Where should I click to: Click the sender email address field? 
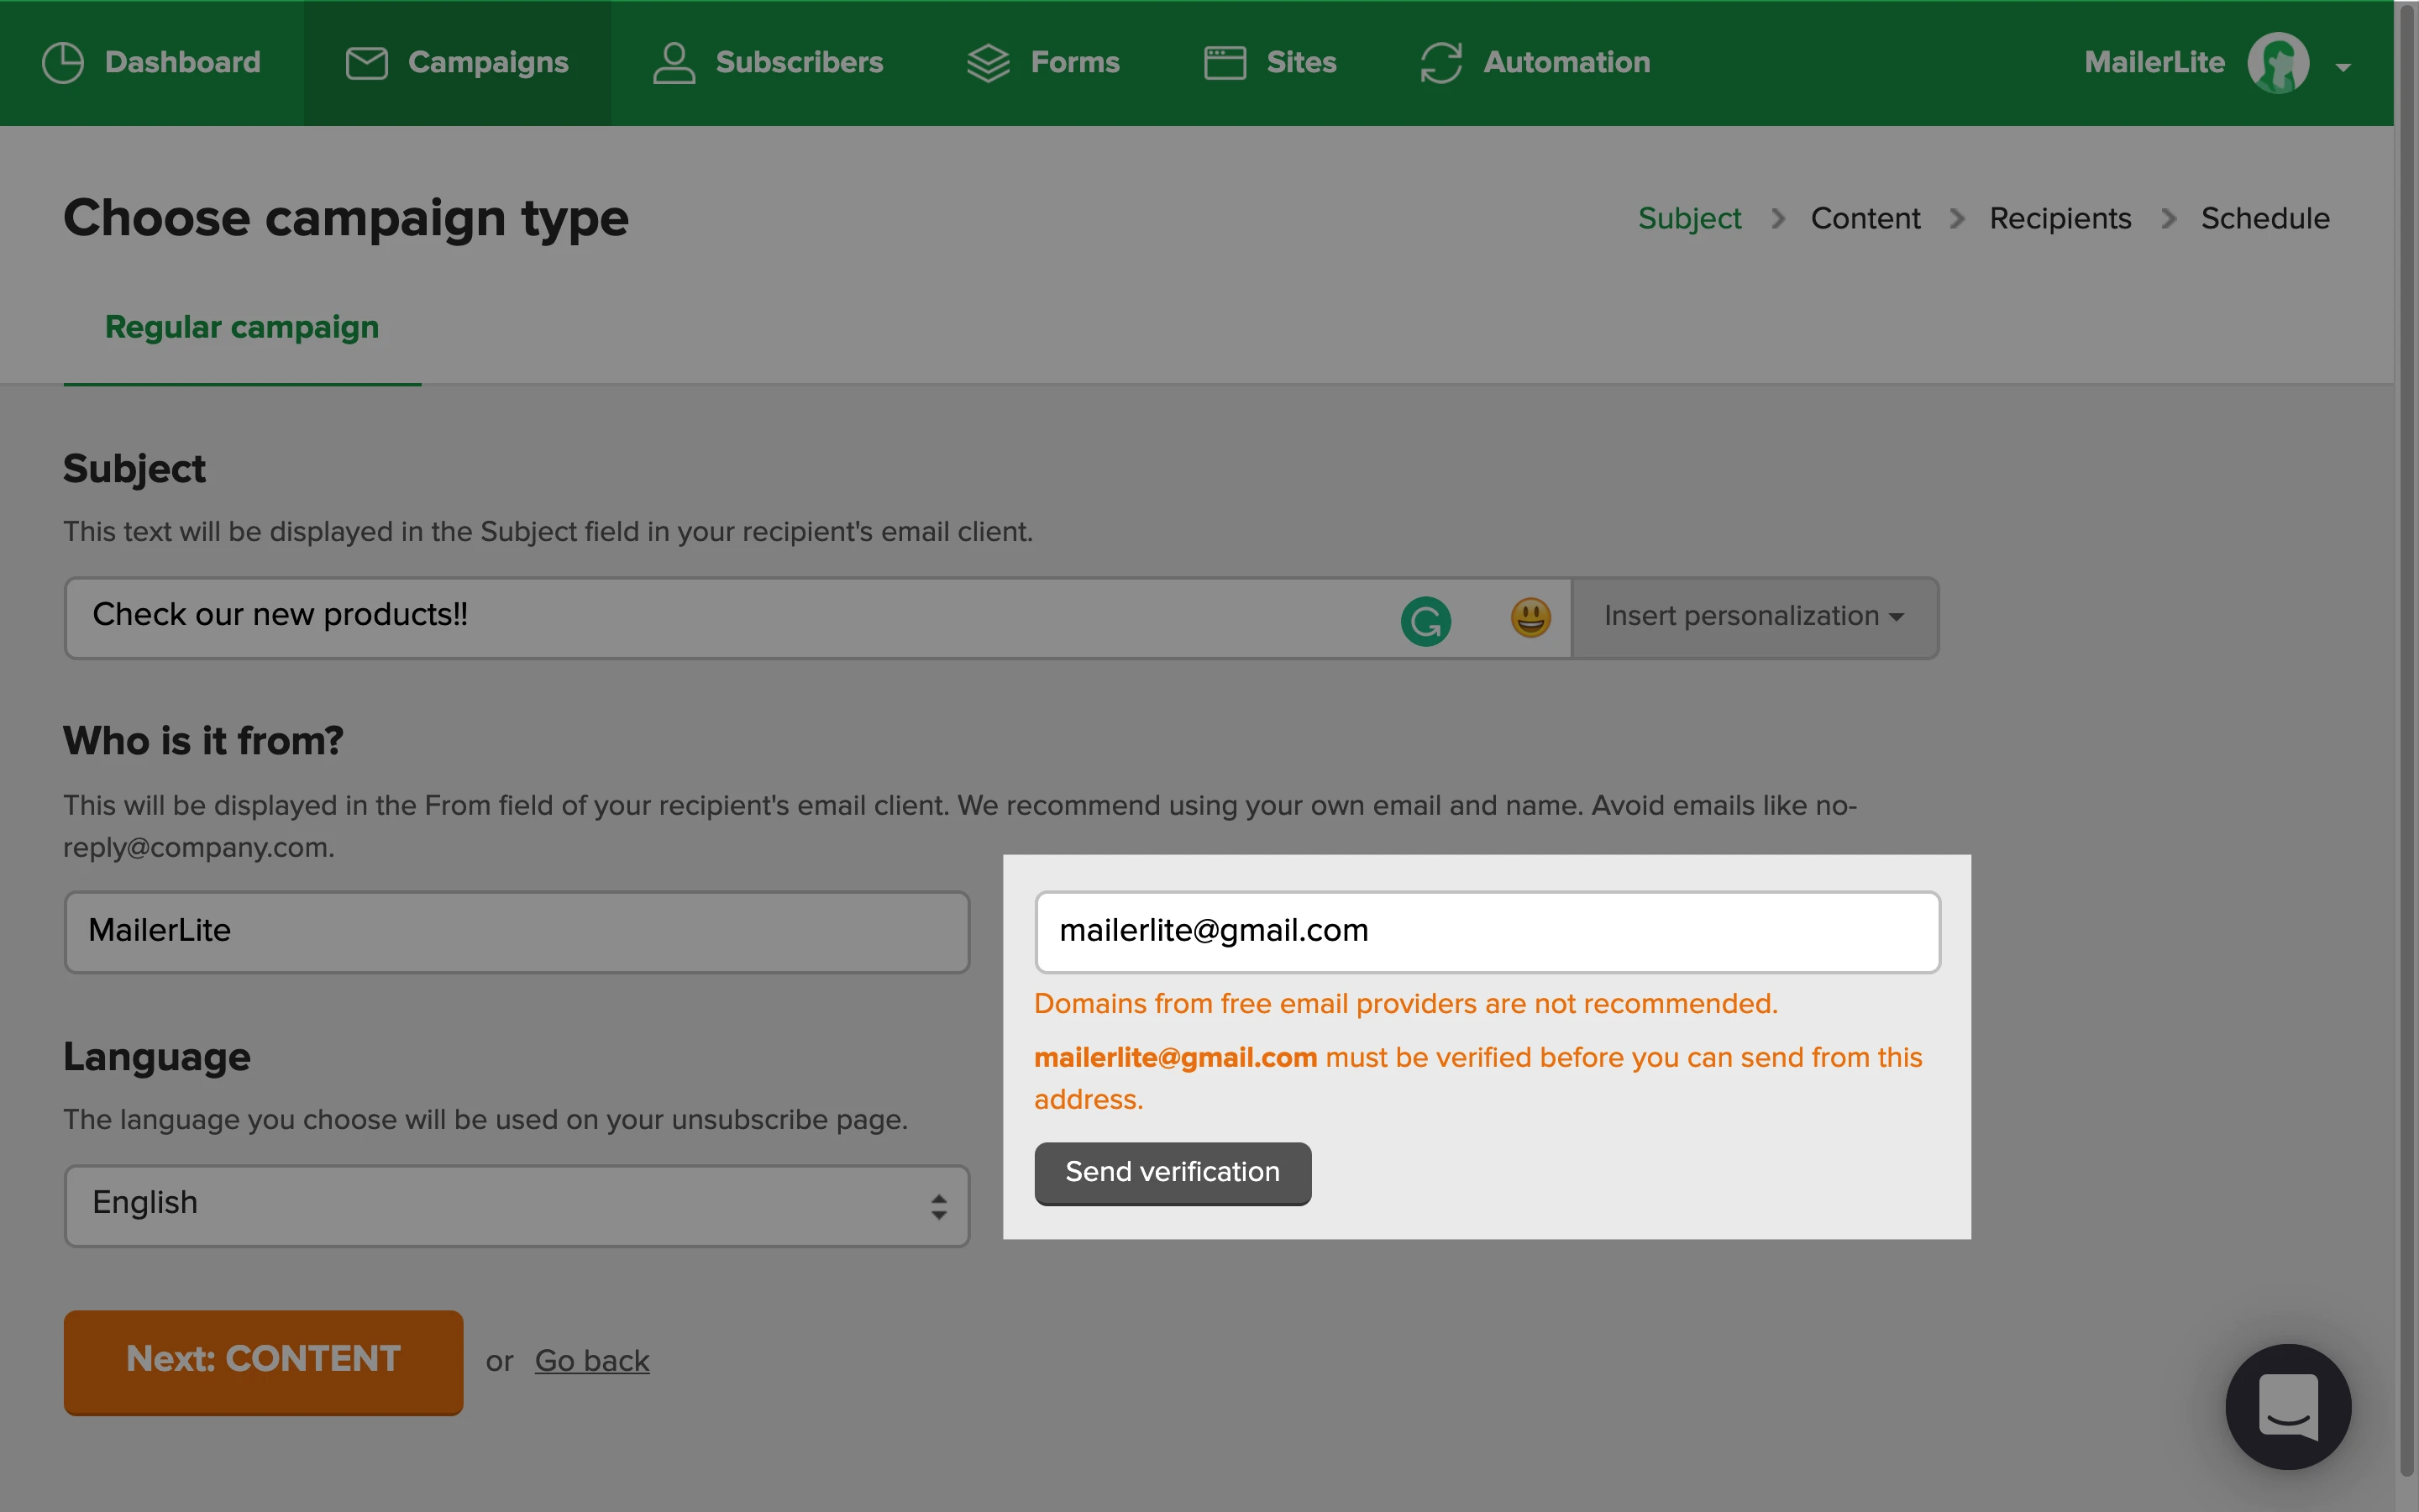(x=1487, y=931)
